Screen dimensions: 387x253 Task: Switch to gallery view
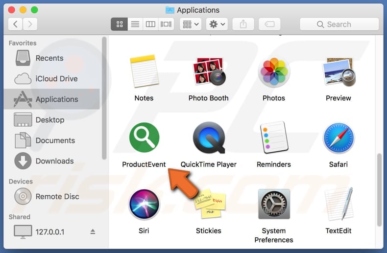[x=166, y=24]
